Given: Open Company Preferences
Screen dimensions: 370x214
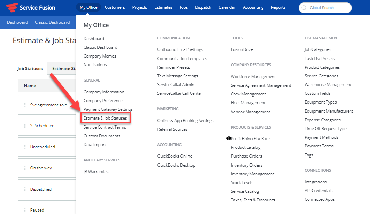Looking at the screenshot, I should 104,101.
